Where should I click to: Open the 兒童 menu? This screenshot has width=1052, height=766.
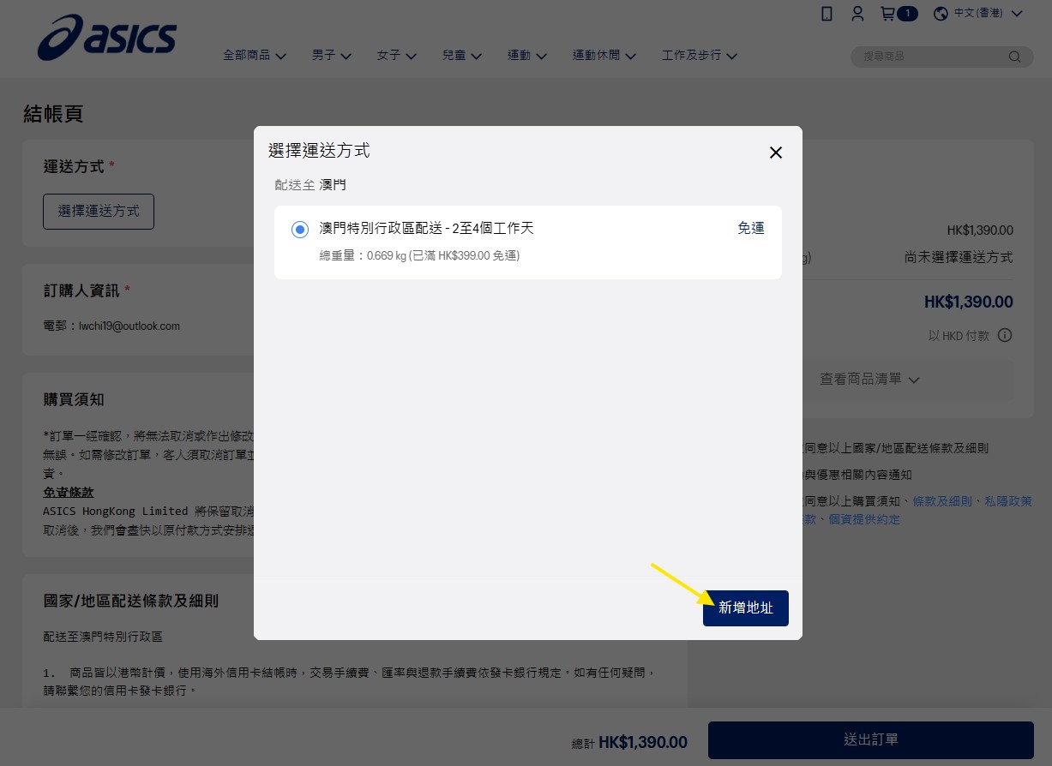[x=462, y=56]
